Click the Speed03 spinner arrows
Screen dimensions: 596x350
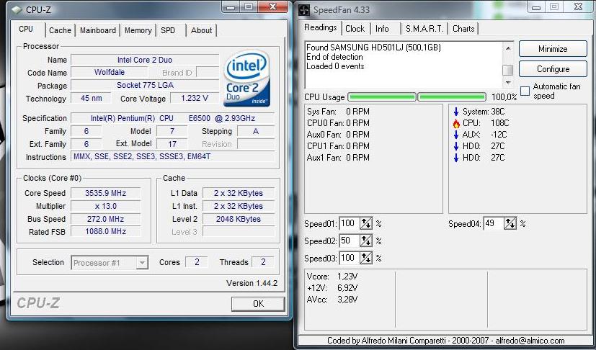tap(366, 258)
